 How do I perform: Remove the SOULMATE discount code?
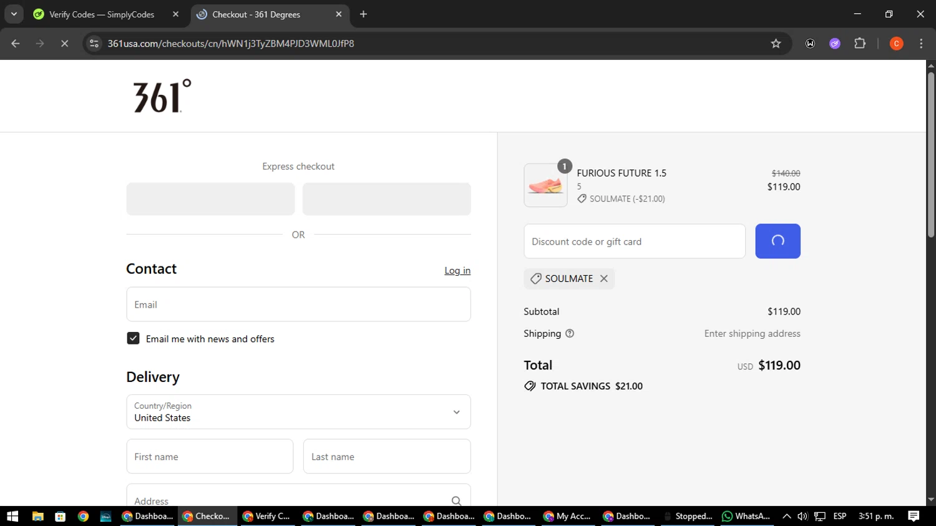[603, 279]
